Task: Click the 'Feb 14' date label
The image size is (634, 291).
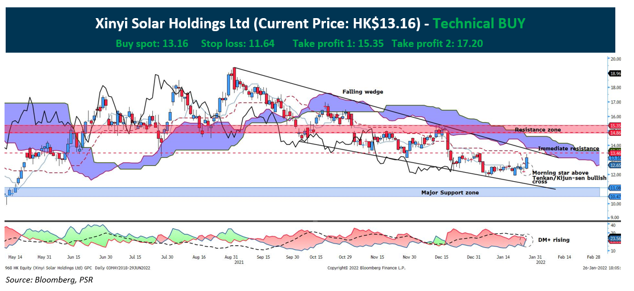Action: [x=564, y=257]
